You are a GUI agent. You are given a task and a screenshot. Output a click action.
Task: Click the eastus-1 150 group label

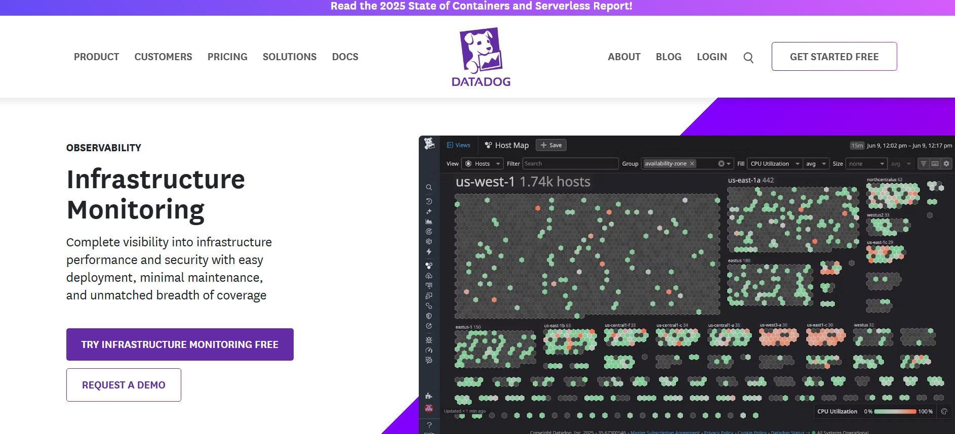tap(468, 327)
